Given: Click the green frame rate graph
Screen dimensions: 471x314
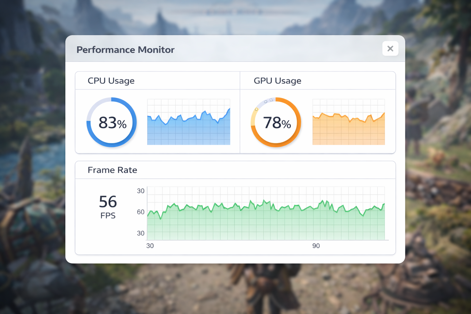Looking at the screenshot, I should [x=266, y=213].
